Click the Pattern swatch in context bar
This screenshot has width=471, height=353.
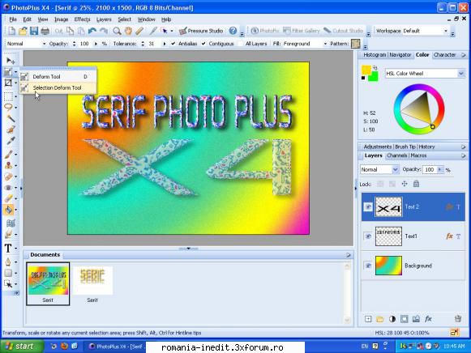(356, 44)
